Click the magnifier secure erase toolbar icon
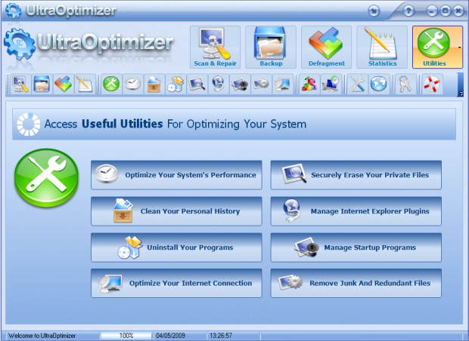The height and width of the screenshot is (341, 469). click(x=197, y=84)
